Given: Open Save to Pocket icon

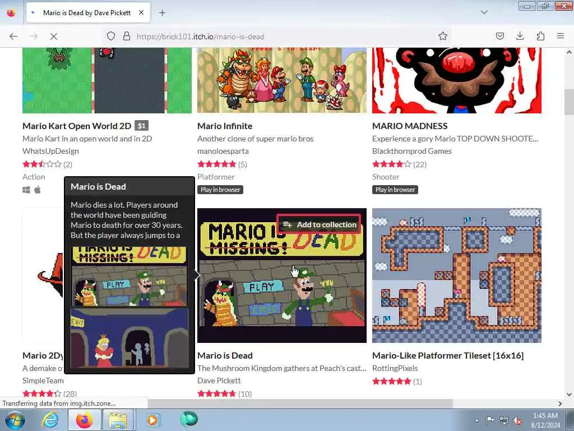Looking at the screenshot, I should pyautogui.click(x=499, y=36).
